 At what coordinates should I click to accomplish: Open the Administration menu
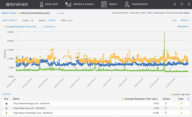136,4
